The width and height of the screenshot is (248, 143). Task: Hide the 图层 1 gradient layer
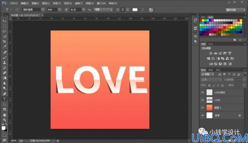pos(203,108)
